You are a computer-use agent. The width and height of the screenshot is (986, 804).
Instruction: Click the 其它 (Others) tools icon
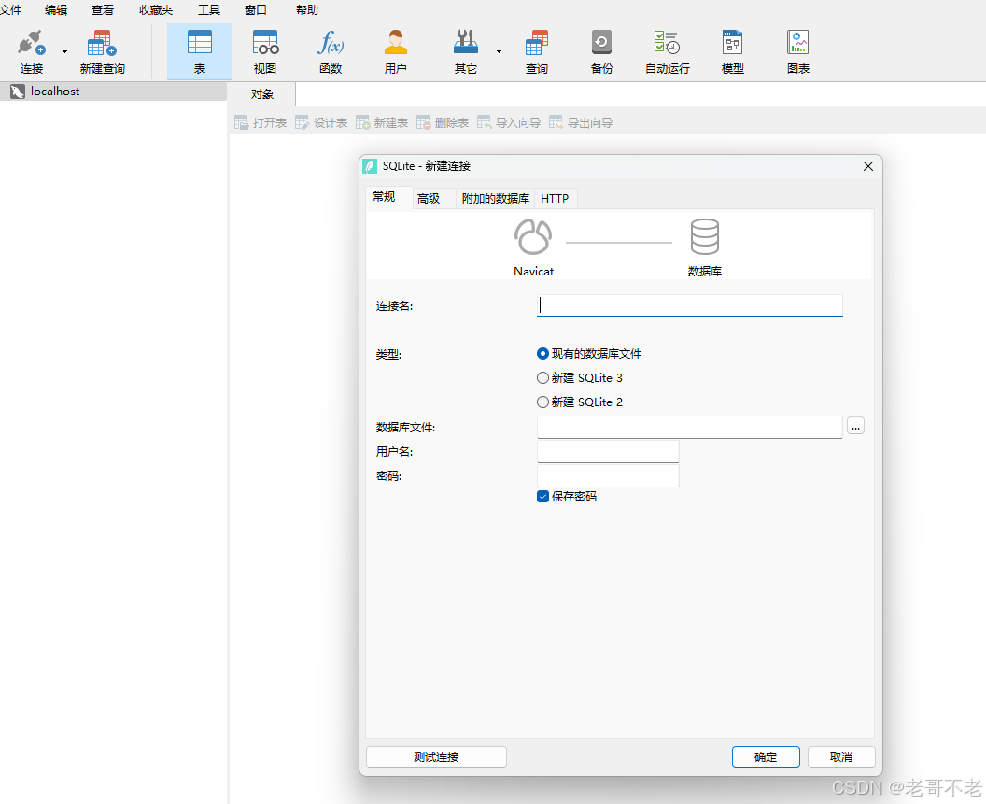[x=466, y=43]
